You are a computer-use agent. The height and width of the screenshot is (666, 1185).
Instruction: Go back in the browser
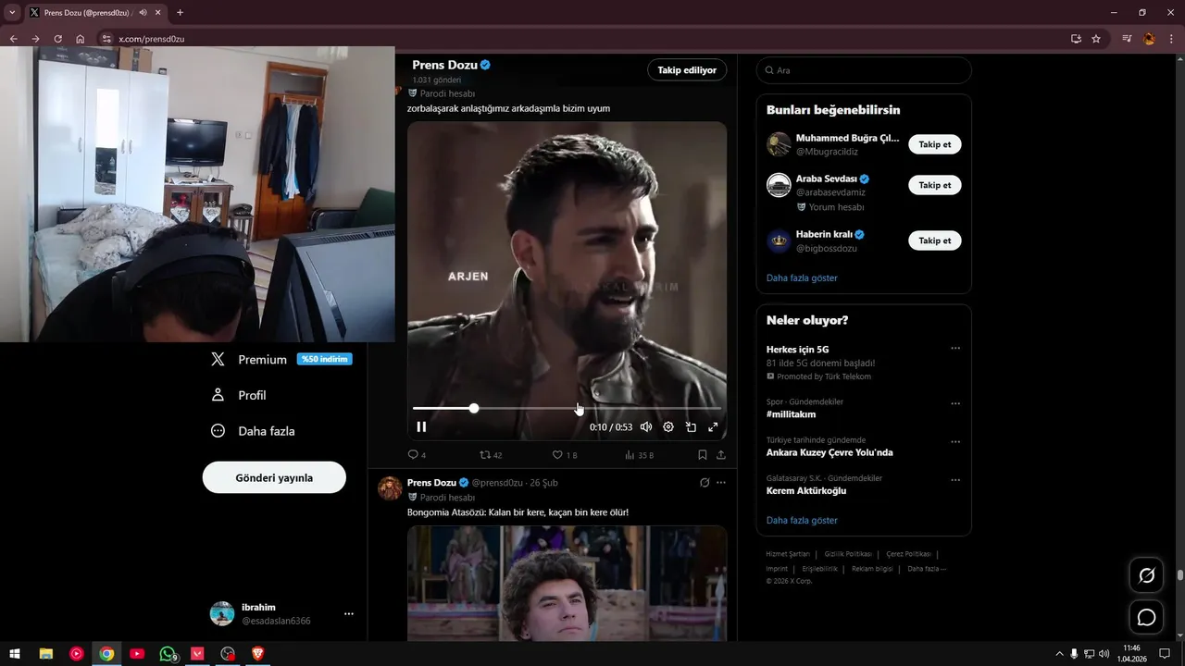tap(13, 39)
